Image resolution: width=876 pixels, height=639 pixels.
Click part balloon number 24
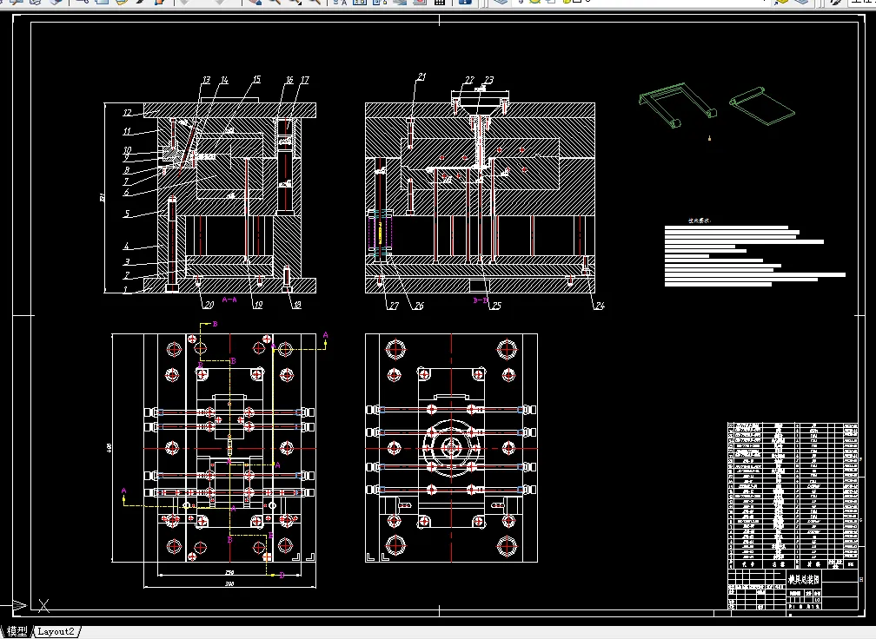click(600, 306)
